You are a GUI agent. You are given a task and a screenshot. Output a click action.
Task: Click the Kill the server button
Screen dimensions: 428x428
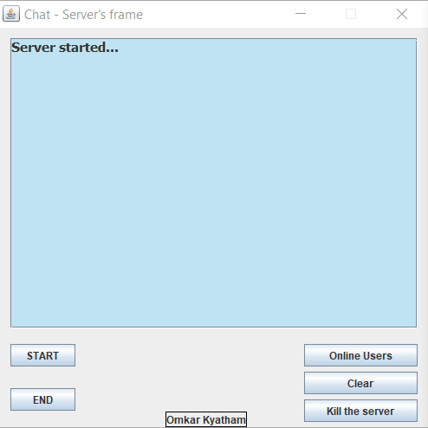pyautogui.click(x=360, y=411)
